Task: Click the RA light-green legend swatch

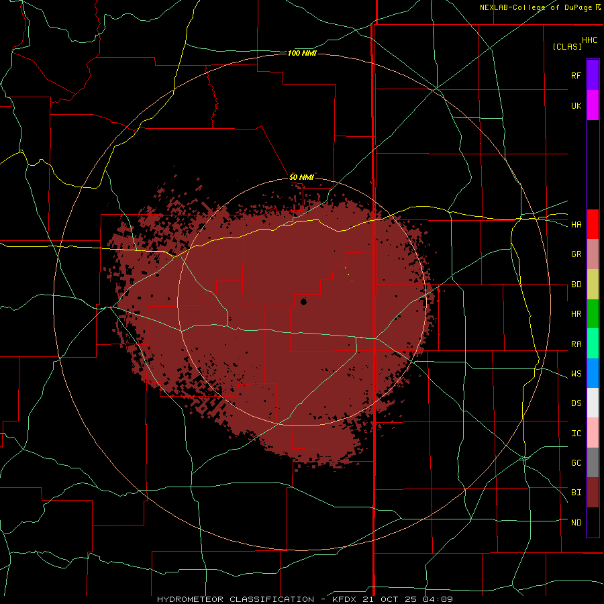Action: 593,344
